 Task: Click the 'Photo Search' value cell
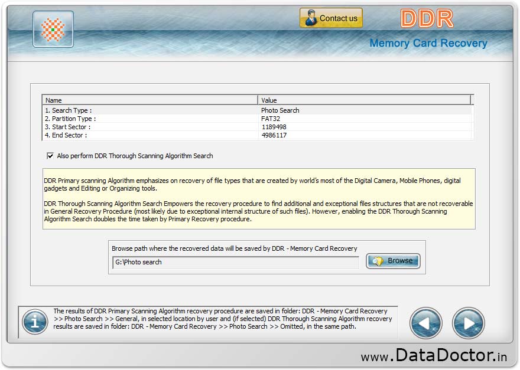click(x=280, y=110)
